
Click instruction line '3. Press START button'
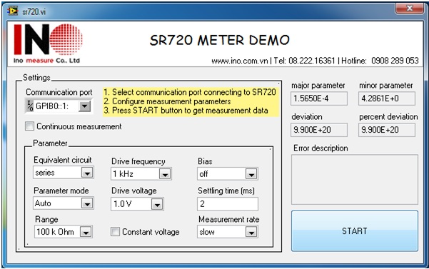pyautogui.click(x=186, y=111)
